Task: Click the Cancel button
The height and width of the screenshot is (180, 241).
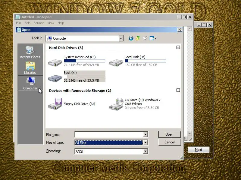Action: tap(170, 142)
